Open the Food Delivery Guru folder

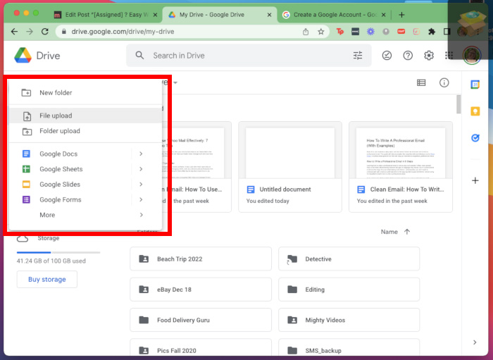tap(201, 320)
